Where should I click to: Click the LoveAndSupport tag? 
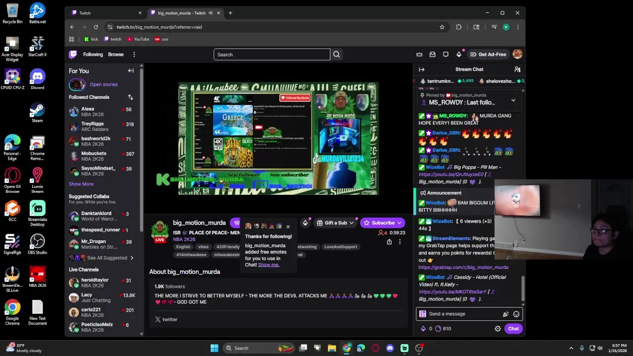click(x=340, y=247)
